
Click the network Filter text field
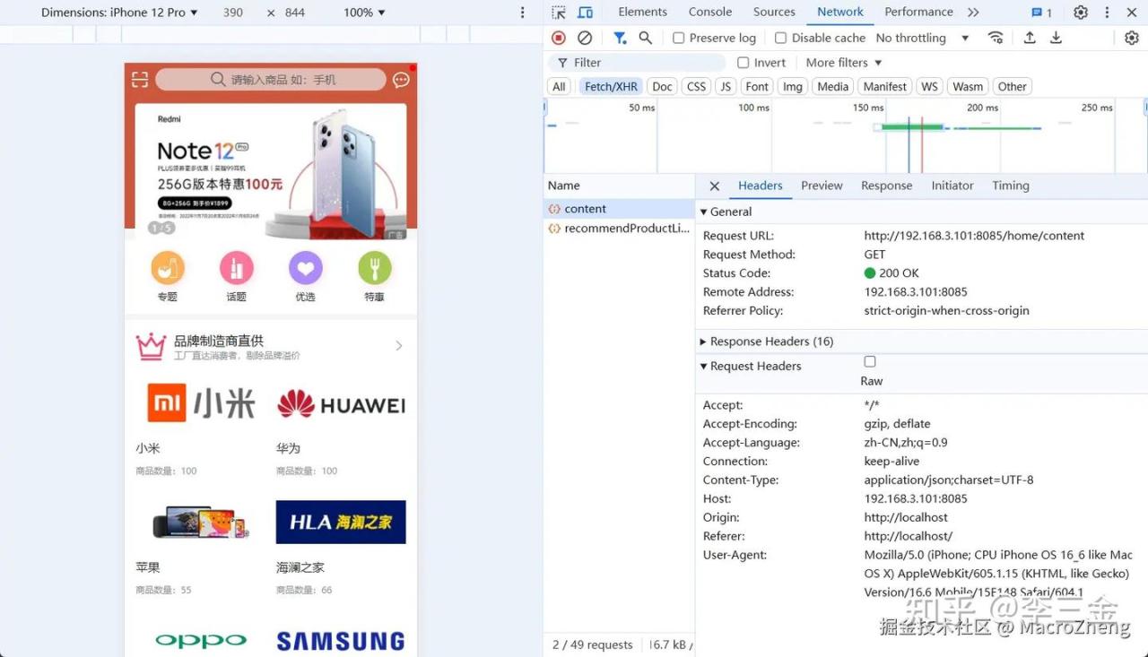(x=636, y=63)
